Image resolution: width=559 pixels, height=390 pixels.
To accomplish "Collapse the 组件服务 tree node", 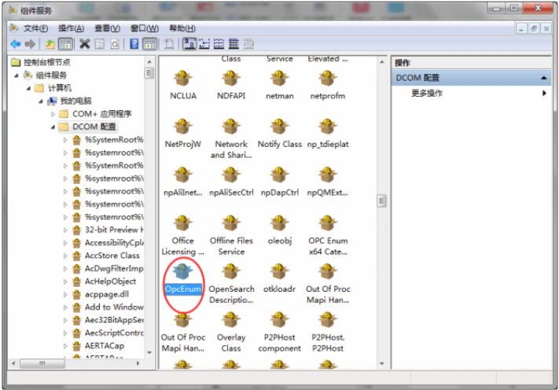I will click(17, 75).
